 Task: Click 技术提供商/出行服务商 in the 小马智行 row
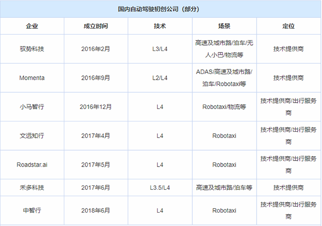pos(288,107)
